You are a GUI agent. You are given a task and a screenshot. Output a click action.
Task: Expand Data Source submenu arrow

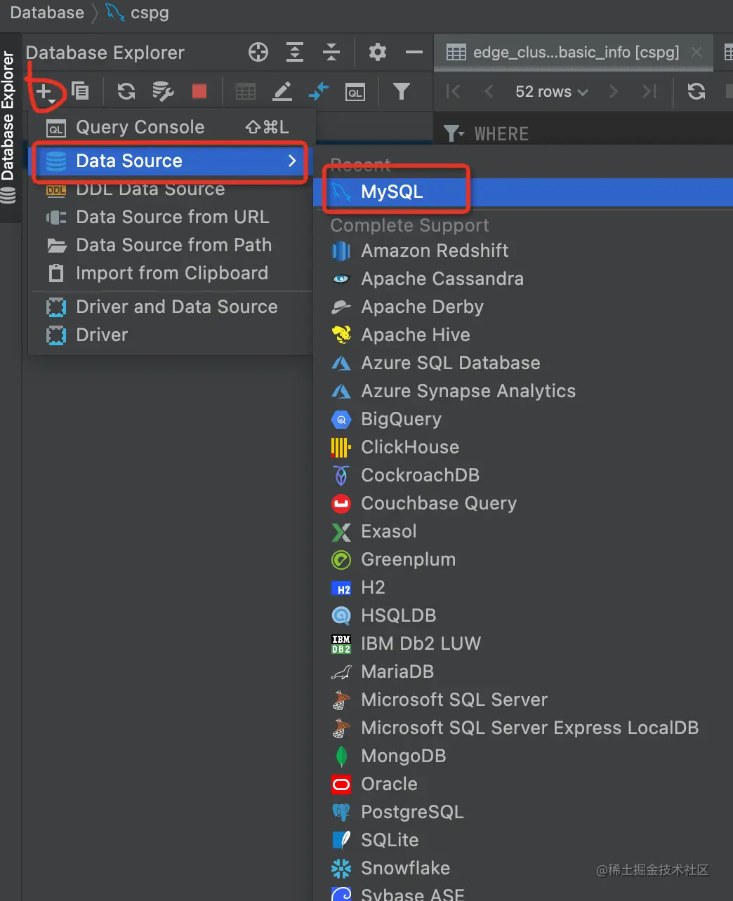(x=293, y=161)
